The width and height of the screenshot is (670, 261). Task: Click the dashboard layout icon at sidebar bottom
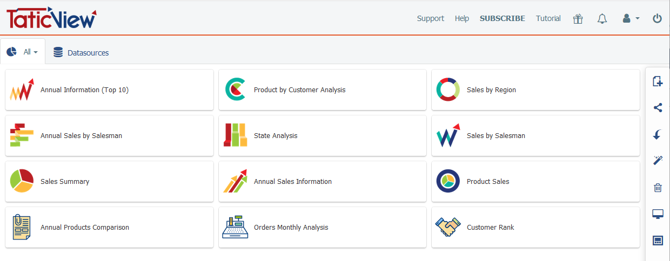click(x=658, y=241)
